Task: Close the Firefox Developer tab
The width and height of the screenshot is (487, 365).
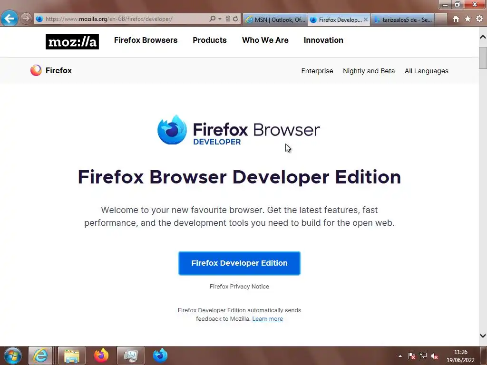Action: pos(366,19)
